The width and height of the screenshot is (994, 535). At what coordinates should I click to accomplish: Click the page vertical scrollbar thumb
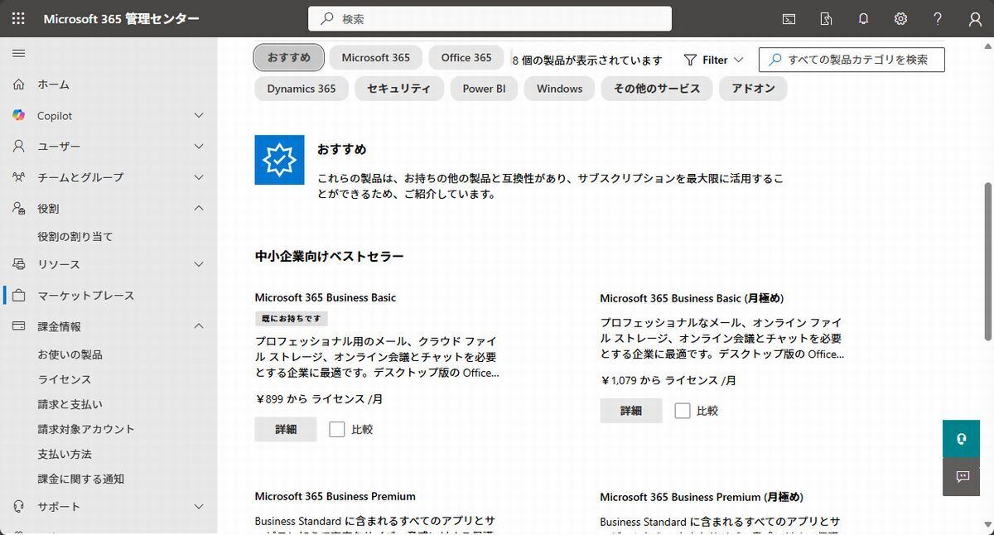[987, 260]
